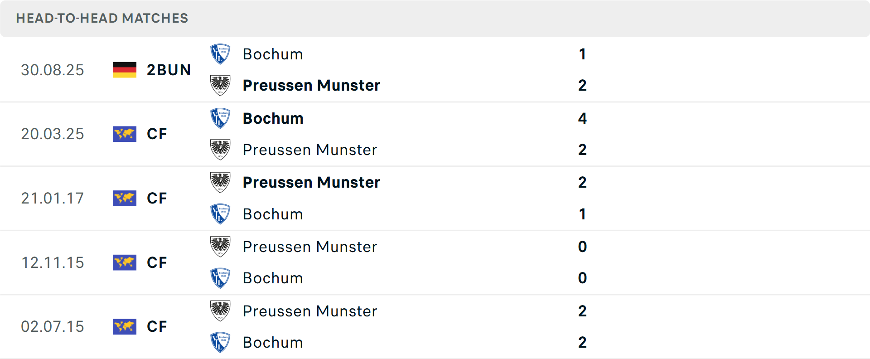Select the Bochum logo in the 20.03.25 match
The width and height of the screenshot is (870, 359).
pyautogui.click(x=220, y=117)
